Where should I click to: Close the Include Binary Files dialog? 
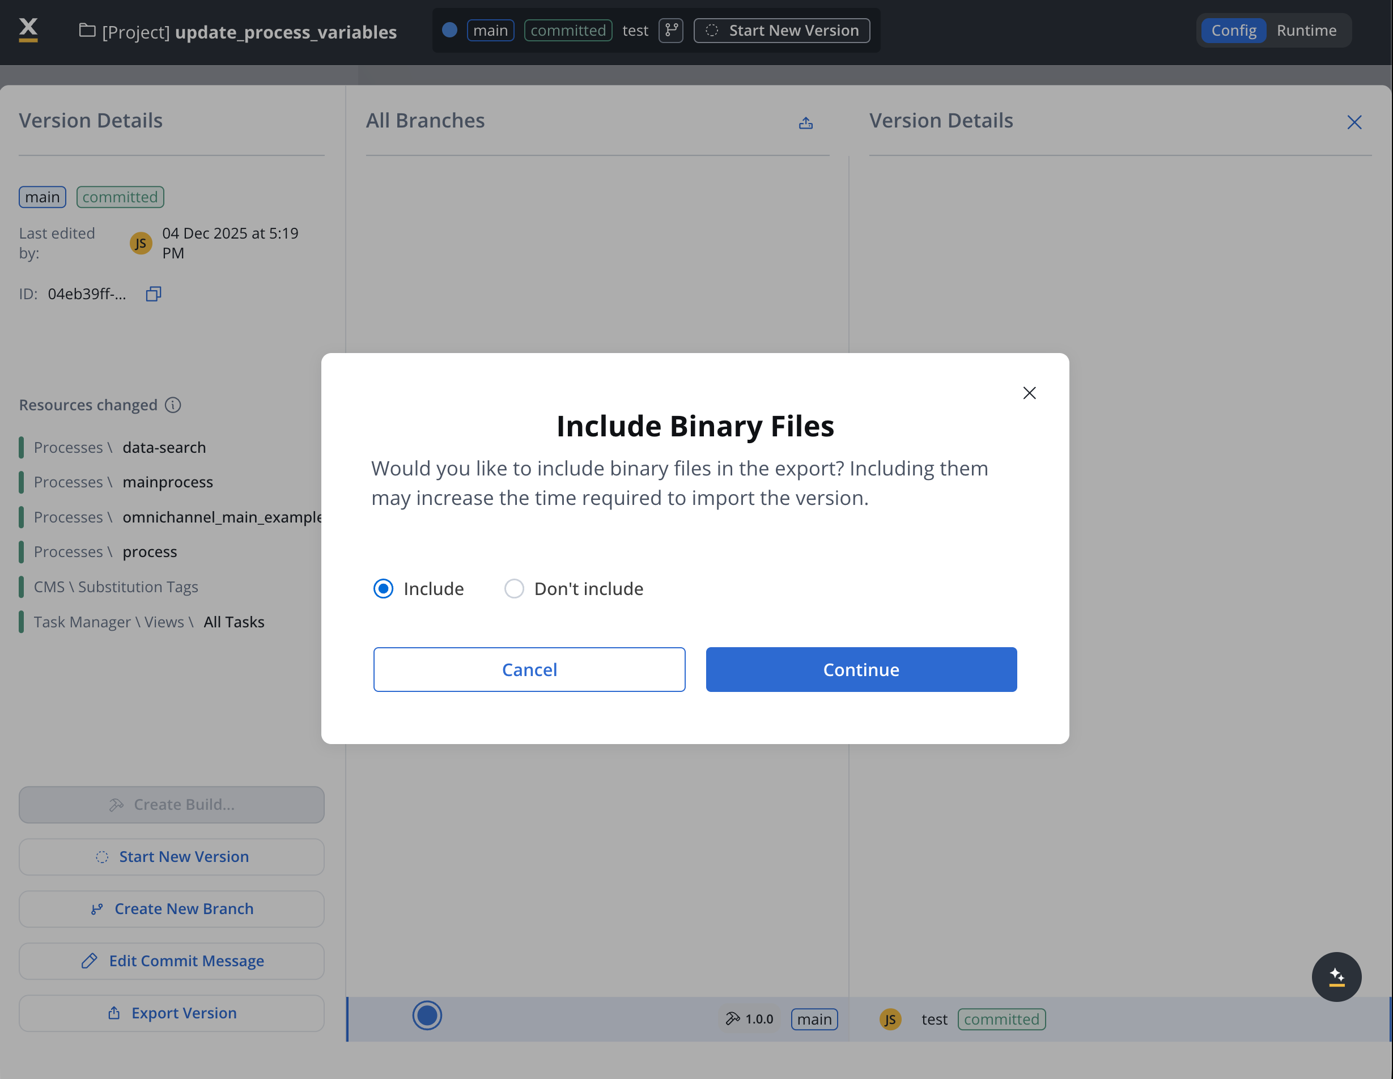click(x=1029, y=393)
